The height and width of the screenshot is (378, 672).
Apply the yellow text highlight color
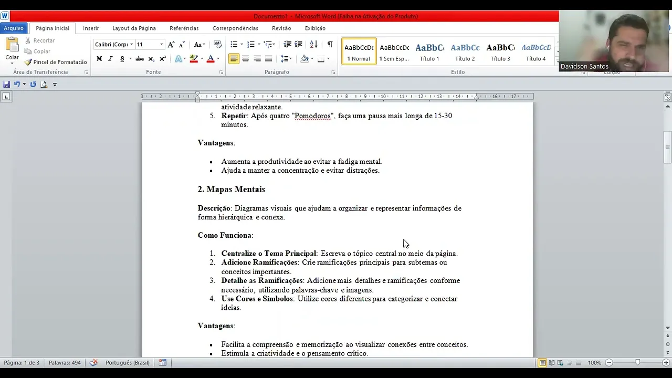pos(194,59)
